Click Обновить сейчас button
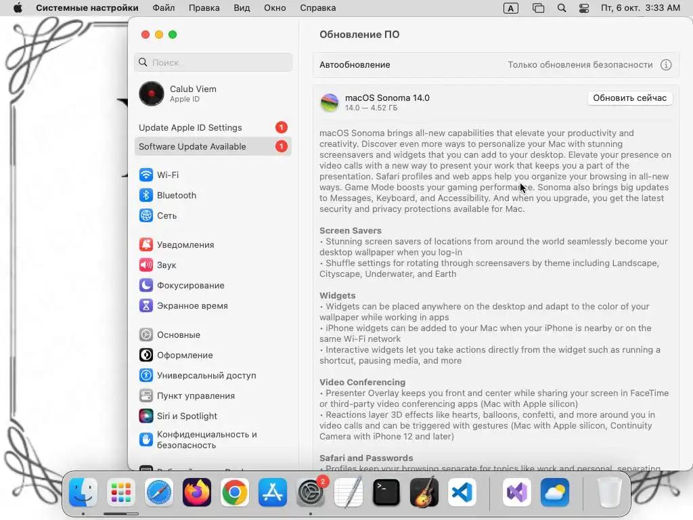Viewport: 693px width, 520px height. point(630,98)
